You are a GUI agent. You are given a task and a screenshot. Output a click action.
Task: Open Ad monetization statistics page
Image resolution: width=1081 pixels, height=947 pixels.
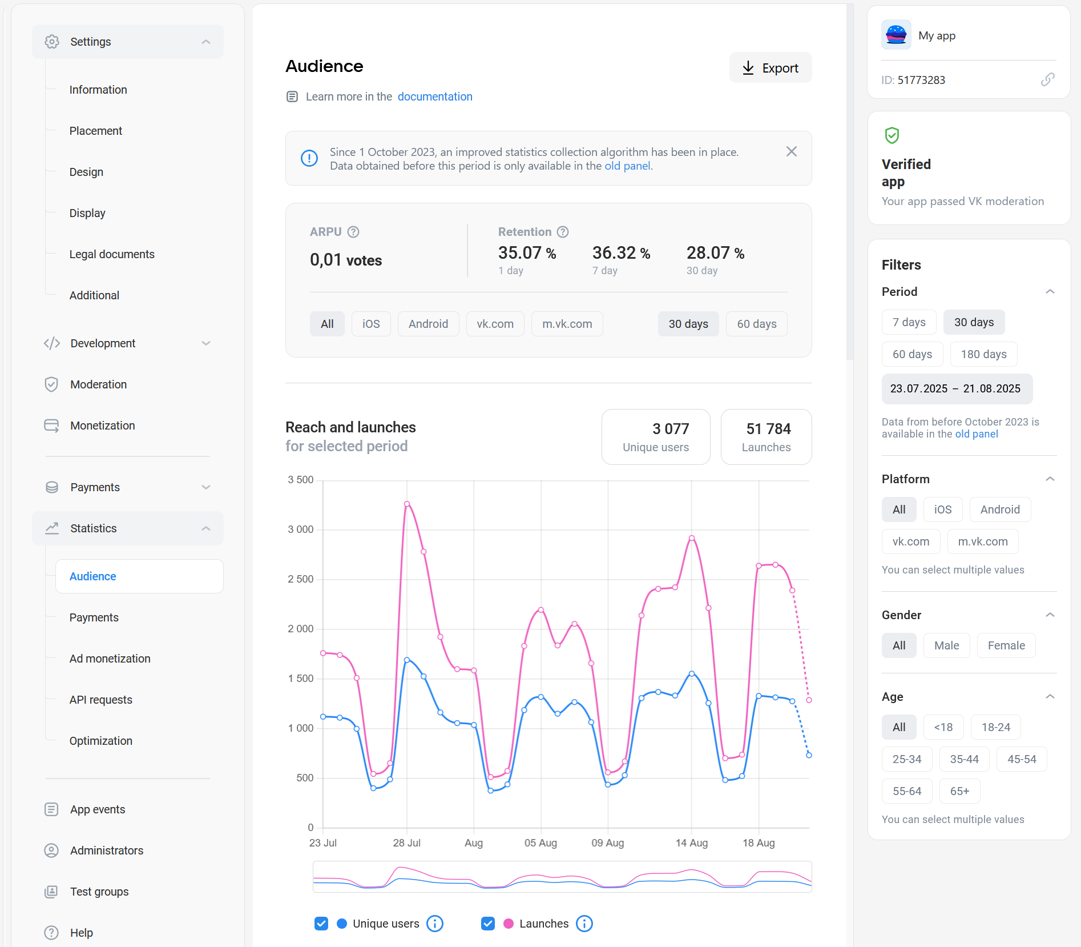pyautogui.click(x=110, y=659)
